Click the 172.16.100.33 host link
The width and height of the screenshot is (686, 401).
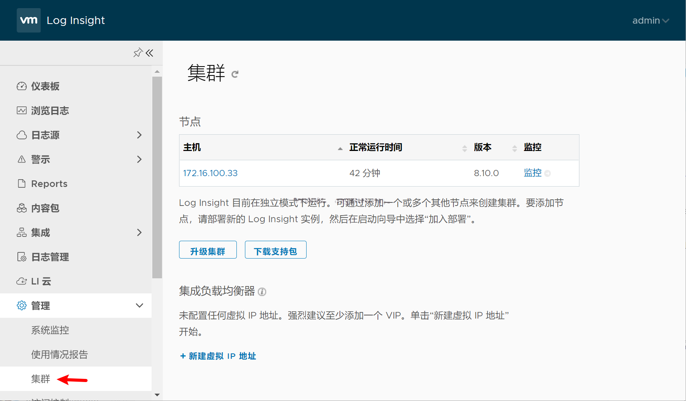click(x=210, y=173)
